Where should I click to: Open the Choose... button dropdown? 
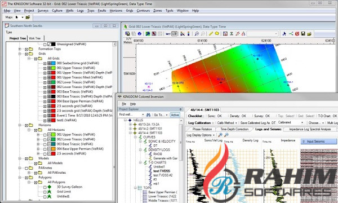coord(316,123)
